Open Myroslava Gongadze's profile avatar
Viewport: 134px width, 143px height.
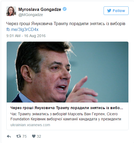pos(11,11)
